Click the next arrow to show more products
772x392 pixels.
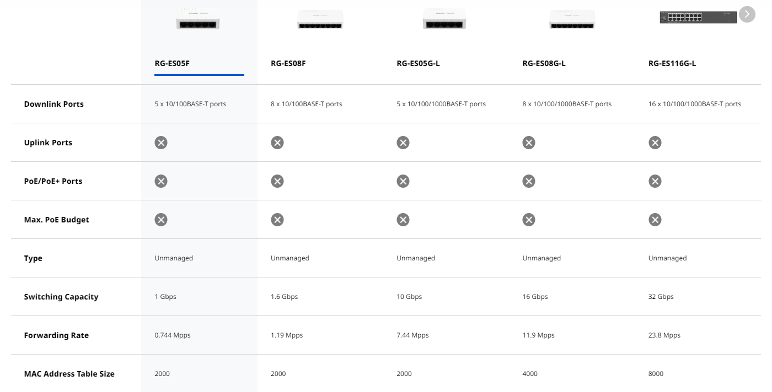[747, 14]
